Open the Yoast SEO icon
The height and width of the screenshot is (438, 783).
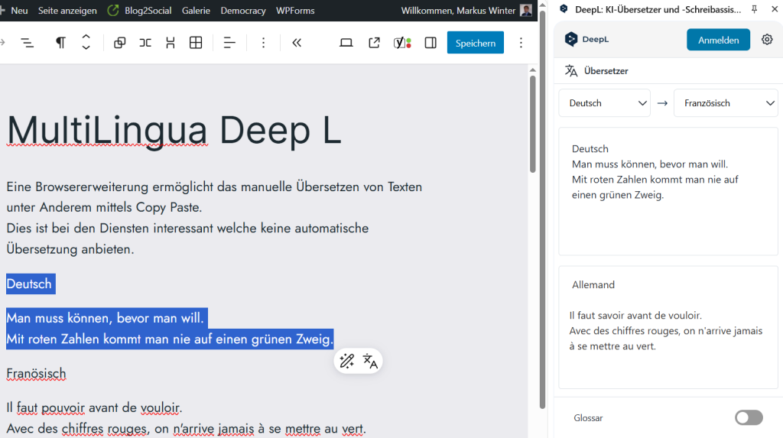402,43
